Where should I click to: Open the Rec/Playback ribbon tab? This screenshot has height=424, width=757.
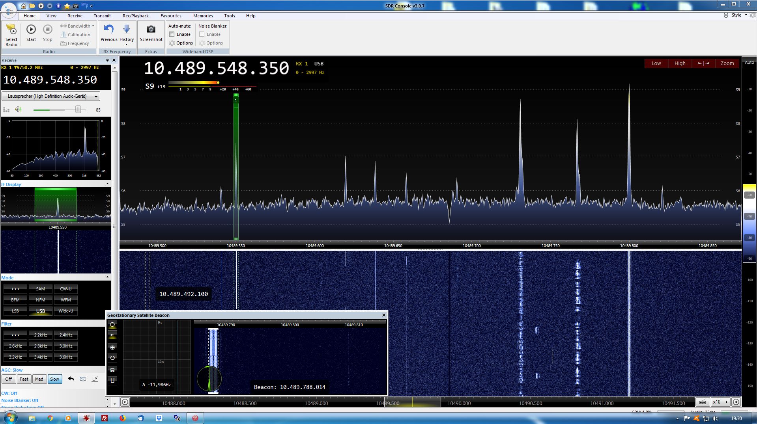(x=136, y=16)
